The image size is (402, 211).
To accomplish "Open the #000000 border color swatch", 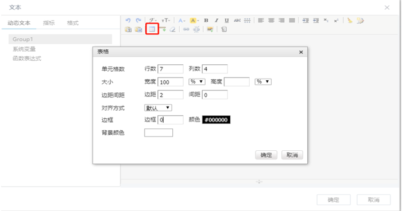I will (216, 120).
